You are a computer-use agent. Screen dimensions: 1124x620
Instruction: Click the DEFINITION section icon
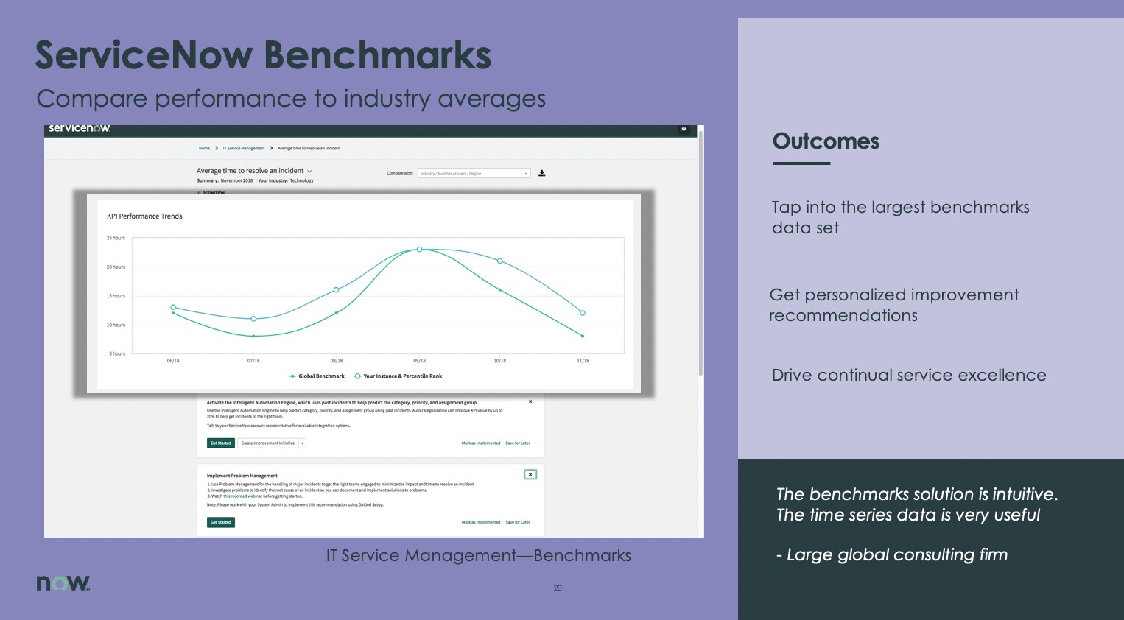tap(199, 192)
